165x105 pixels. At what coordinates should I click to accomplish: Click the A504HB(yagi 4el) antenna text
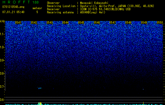pos(93,12)
